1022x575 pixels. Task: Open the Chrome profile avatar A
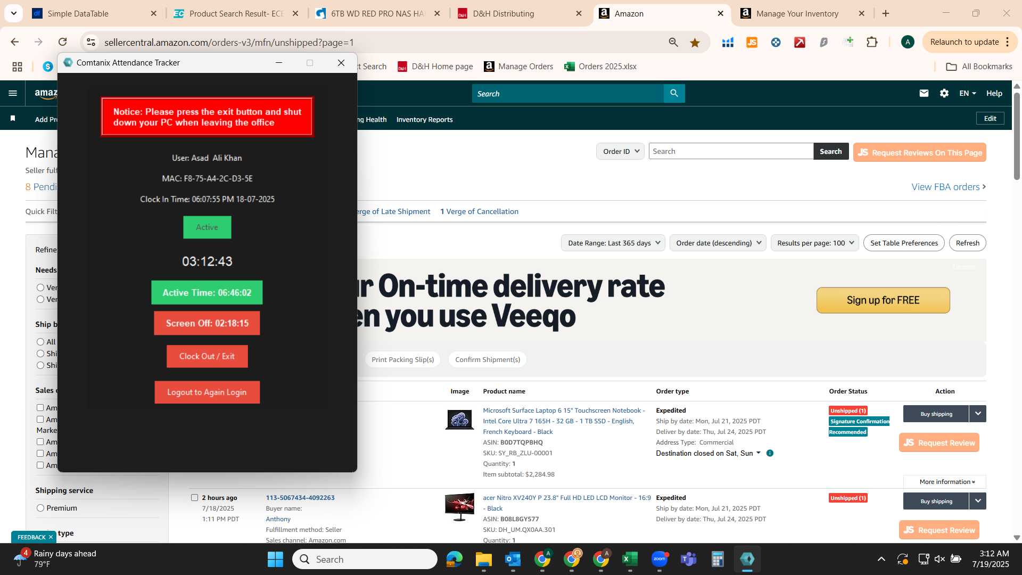tap(908, 42)
